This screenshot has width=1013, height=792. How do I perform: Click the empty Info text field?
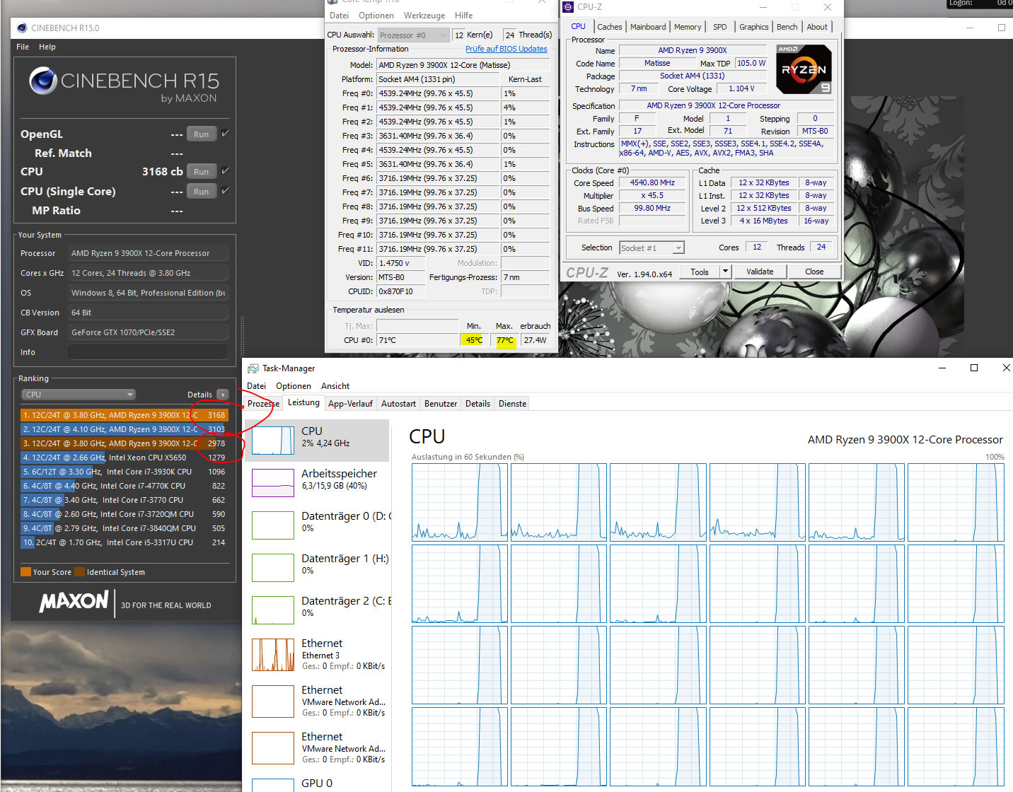pos(148,352)
